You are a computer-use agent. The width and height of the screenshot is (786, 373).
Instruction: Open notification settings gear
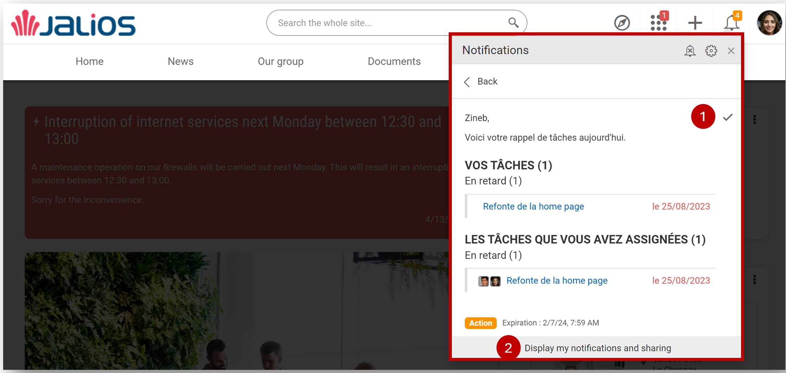pos(711,51)
